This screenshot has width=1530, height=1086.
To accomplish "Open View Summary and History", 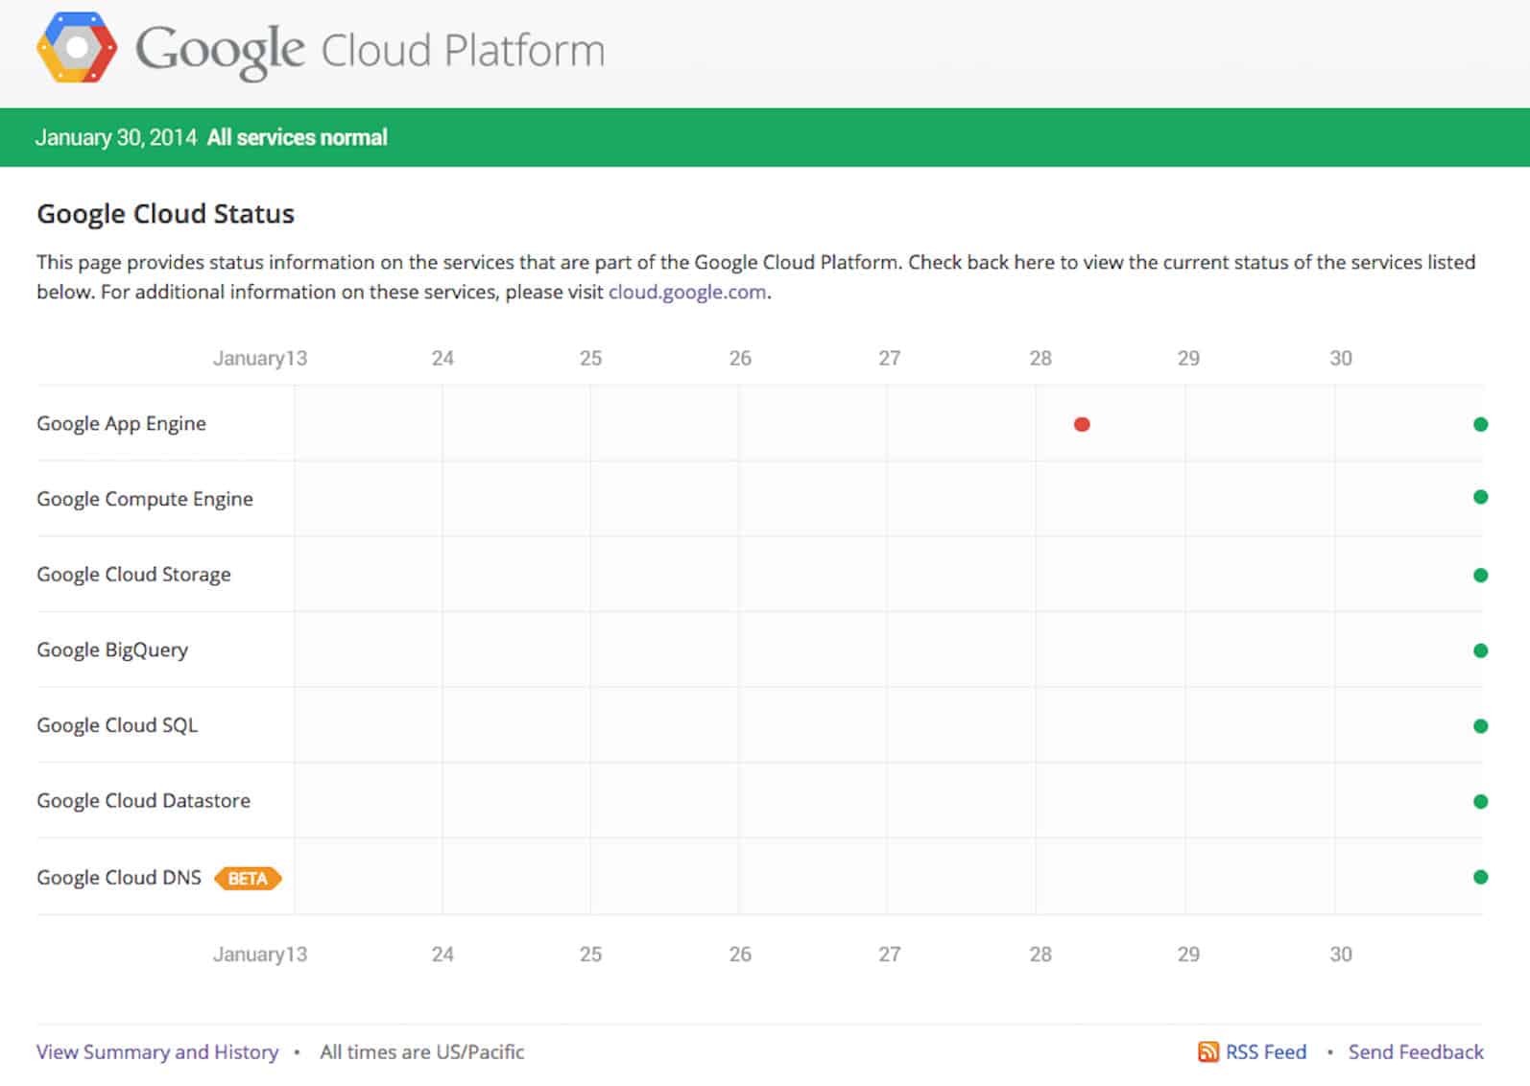I will [x=157, y=1051].
